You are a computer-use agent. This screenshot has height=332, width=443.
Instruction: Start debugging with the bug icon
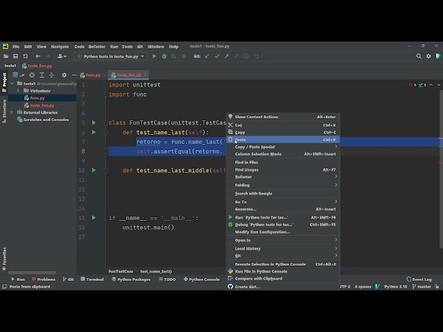point(164,57)
